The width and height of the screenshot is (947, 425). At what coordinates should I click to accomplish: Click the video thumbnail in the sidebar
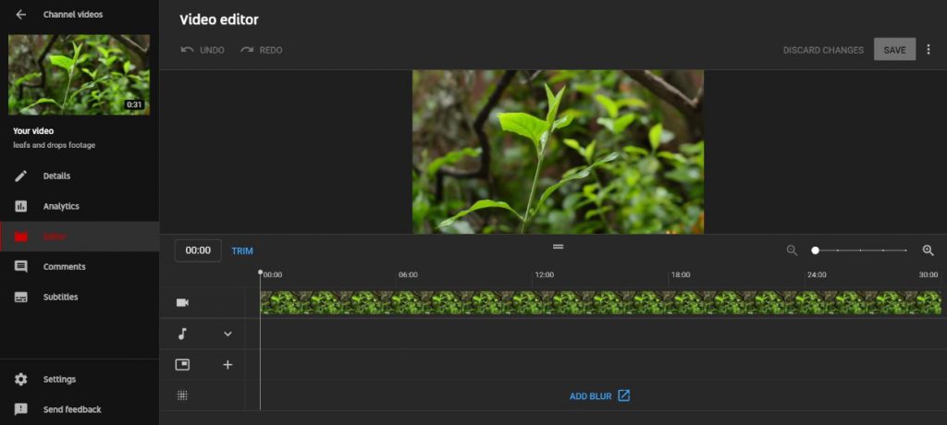pos(80,74)
